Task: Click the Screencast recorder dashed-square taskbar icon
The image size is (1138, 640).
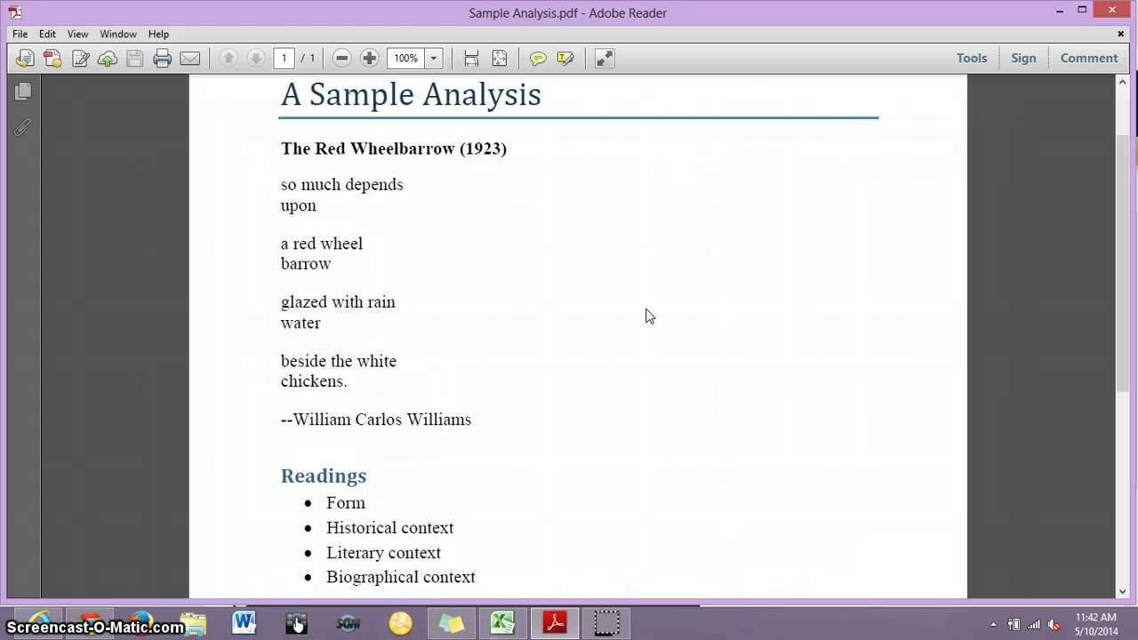Action: (606, 623)
